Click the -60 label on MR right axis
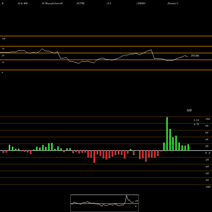This screenshot has height=212, width=212. tap(207, 173)
